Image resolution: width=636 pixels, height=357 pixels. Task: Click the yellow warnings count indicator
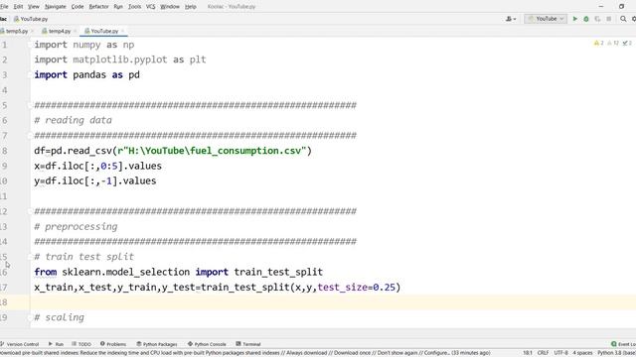598,43
